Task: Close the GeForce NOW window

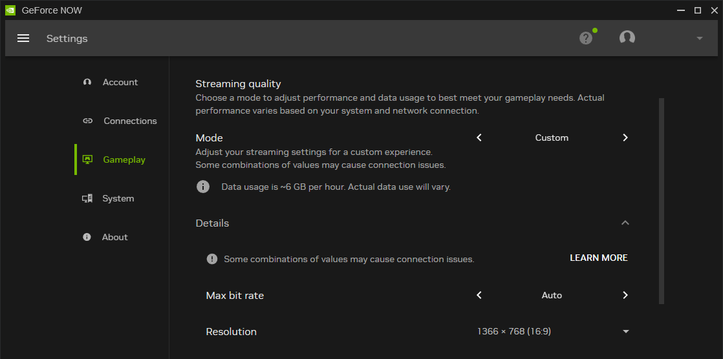Action: coord(714,10)
